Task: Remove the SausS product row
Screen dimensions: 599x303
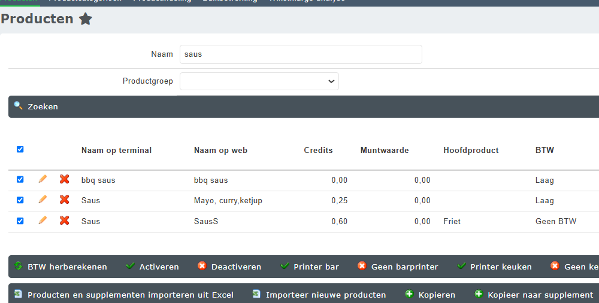Action: [64, 221]
